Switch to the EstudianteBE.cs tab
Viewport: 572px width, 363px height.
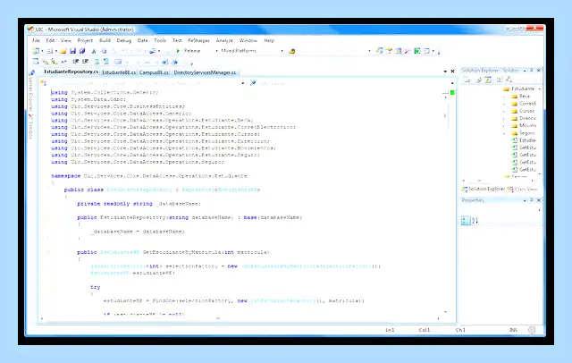(x=119, y=72)
